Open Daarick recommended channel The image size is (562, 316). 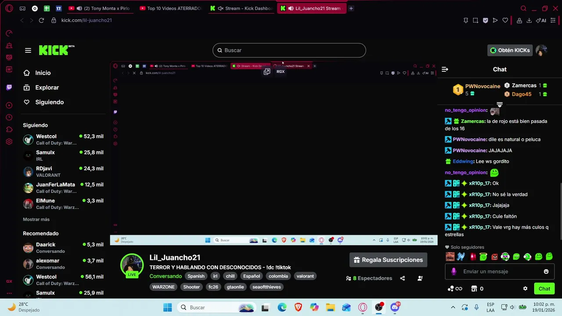coord(63,248)
